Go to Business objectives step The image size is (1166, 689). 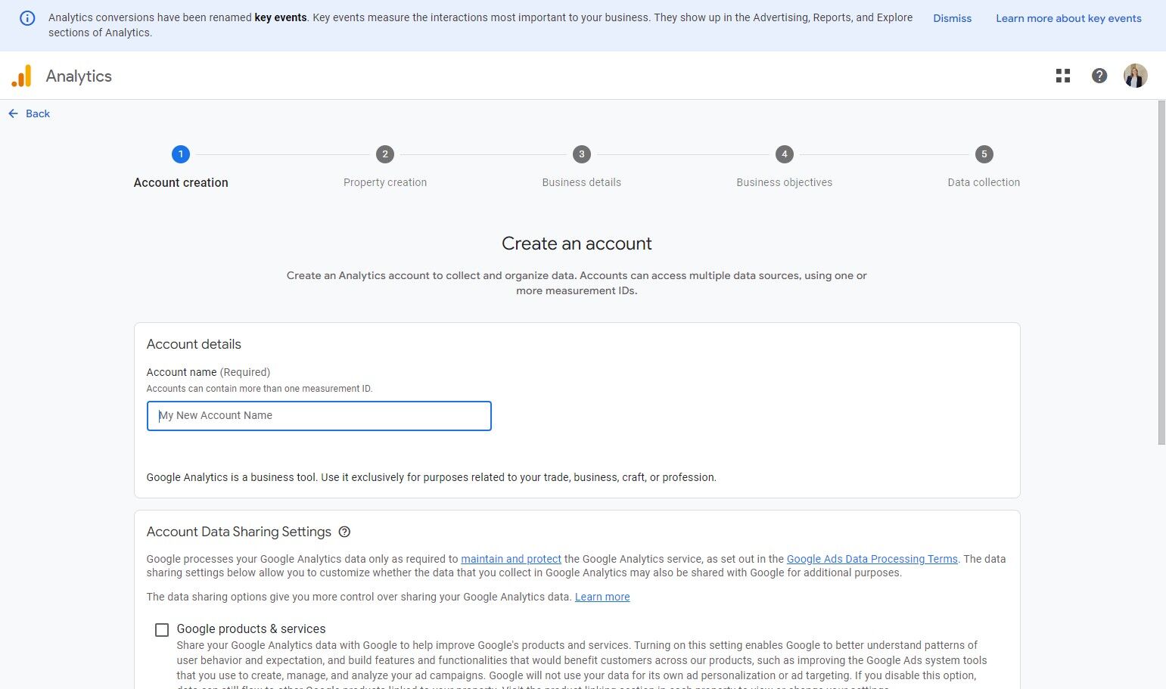tap(784, 154)
